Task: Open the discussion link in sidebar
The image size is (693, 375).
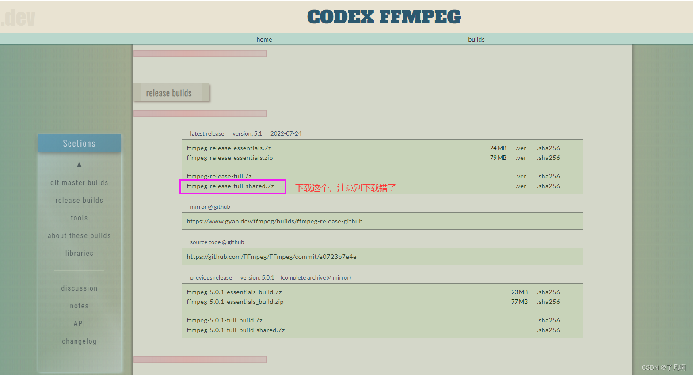Action: point(79,288)
